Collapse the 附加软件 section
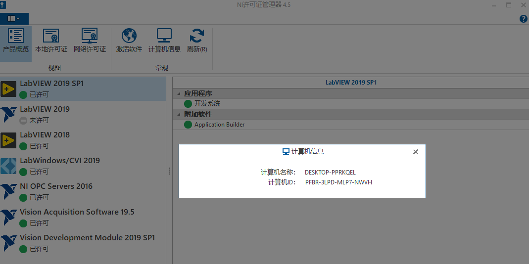529x264 pixels. 179,115
